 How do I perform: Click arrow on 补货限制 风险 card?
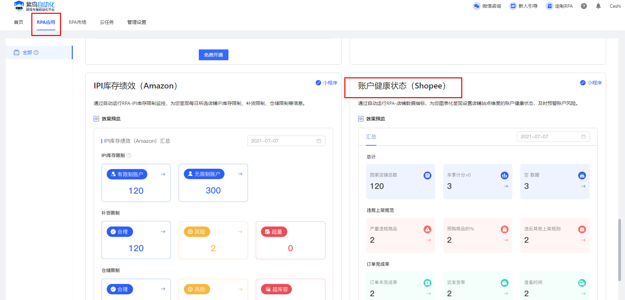(240, 232)
